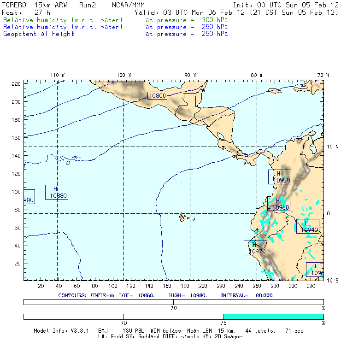Screen dimensions: 341x341
Task: Click the y-axis tick label 220
Action: [x=16, y=84]
